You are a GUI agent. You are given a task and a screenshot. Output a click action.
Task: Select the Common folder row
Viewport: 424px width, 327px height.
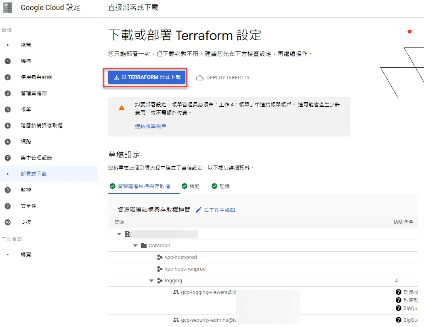[x=263, y=246]
